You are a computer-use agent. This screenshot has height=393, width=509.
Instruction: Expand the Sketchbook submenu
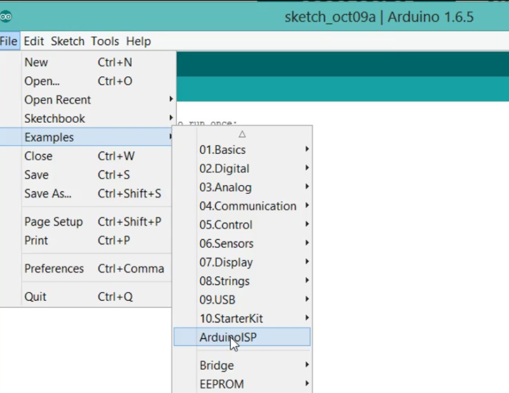(55, 118)
